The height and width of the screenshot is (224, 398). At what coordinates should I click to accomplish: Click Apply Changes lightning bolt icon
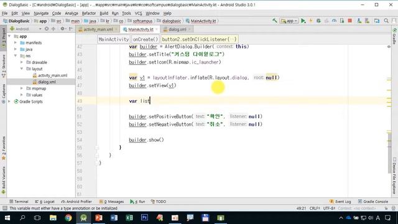(311, 21)
